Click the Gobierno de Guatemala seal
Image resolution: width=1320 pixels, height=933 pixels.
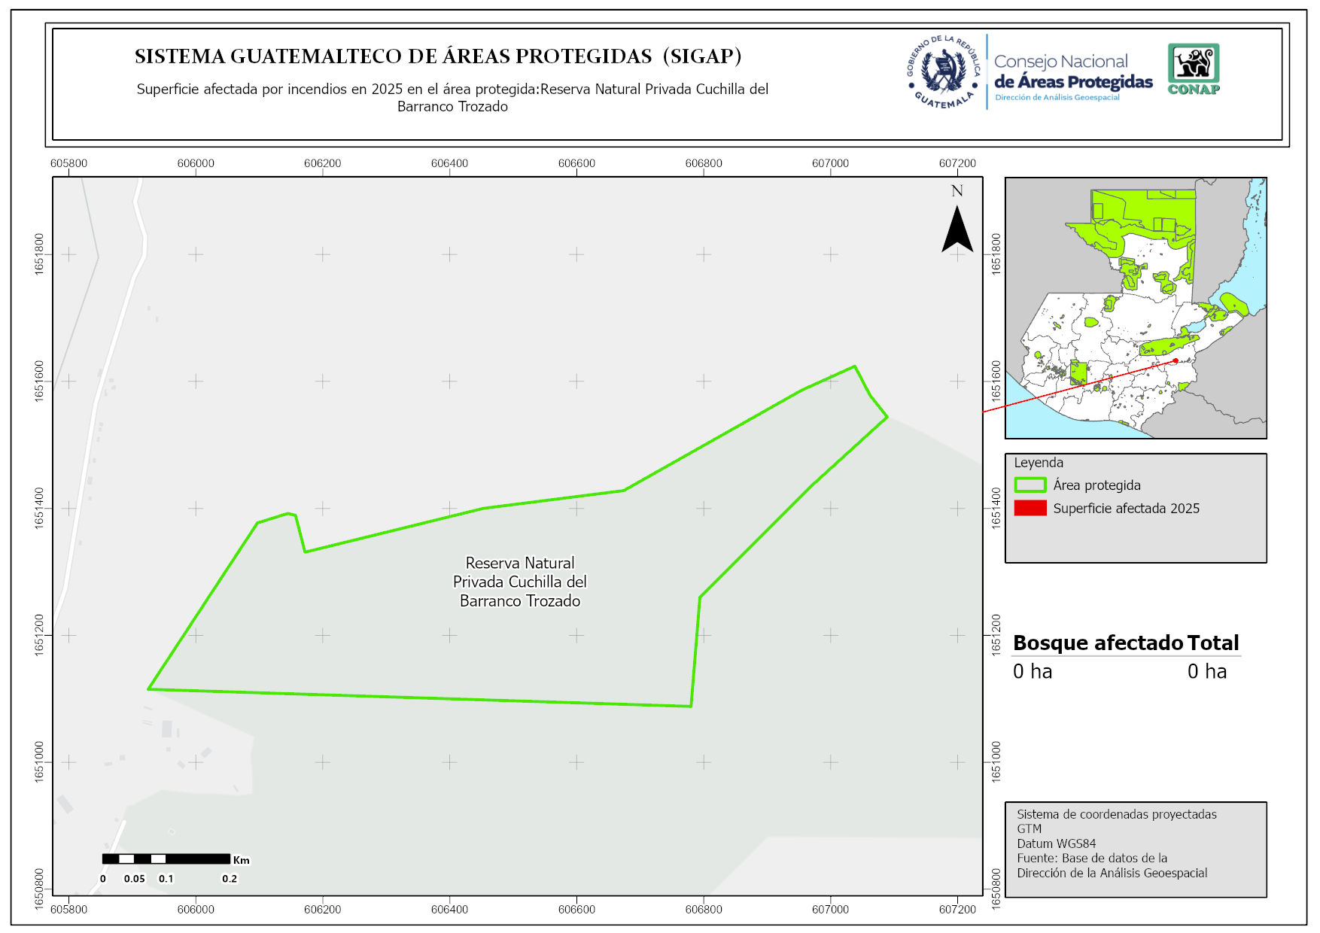point(944,73)
